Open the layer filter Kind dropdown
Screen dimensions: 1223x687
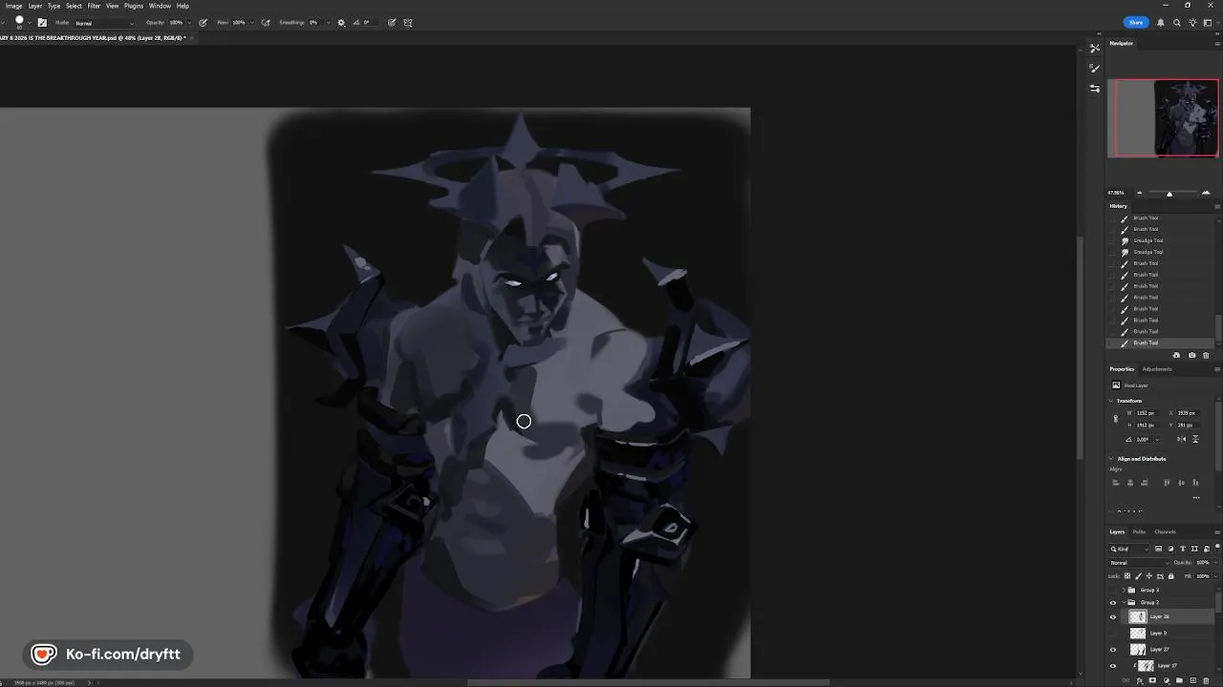(1129, 549)
